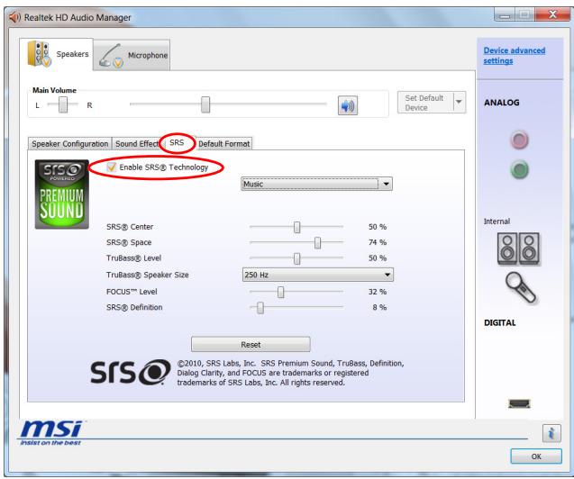
Task: Click the HDMI digital connector icon
Action: point(519,403)
